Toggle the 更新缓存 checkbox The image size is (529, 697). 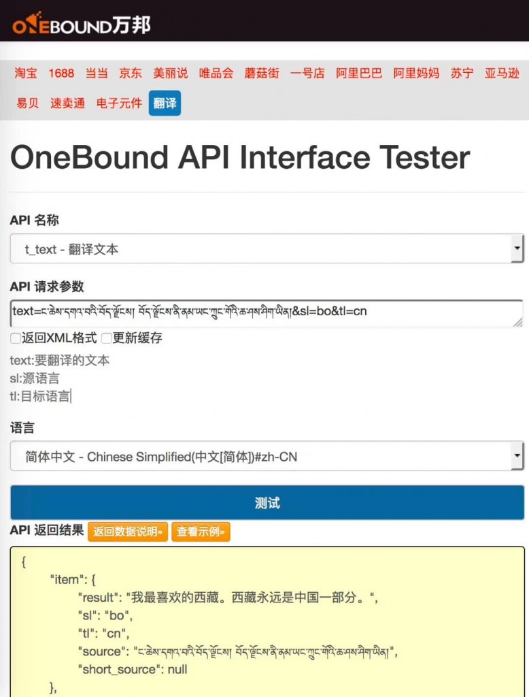click(106, 338)
